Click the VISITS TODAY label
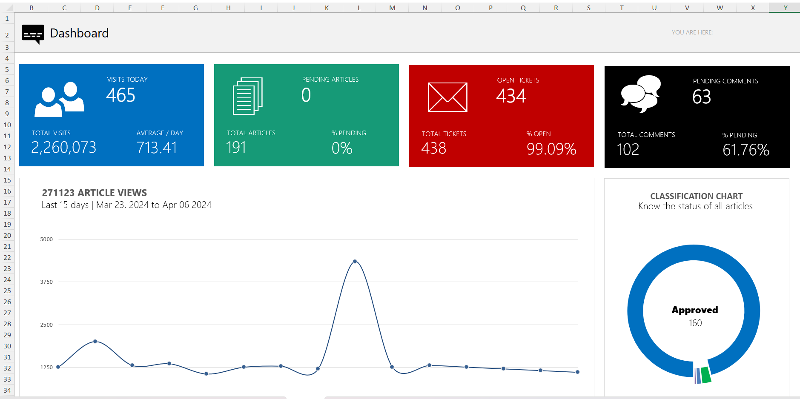The height and width of the screenshot is (399, 800). pyautogui.click(x=127, y=80)
